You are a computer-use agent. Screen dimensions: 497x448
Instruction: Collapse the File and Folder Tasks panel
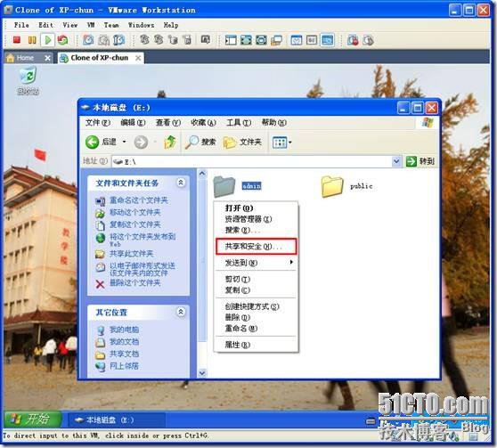click(181, 183)
